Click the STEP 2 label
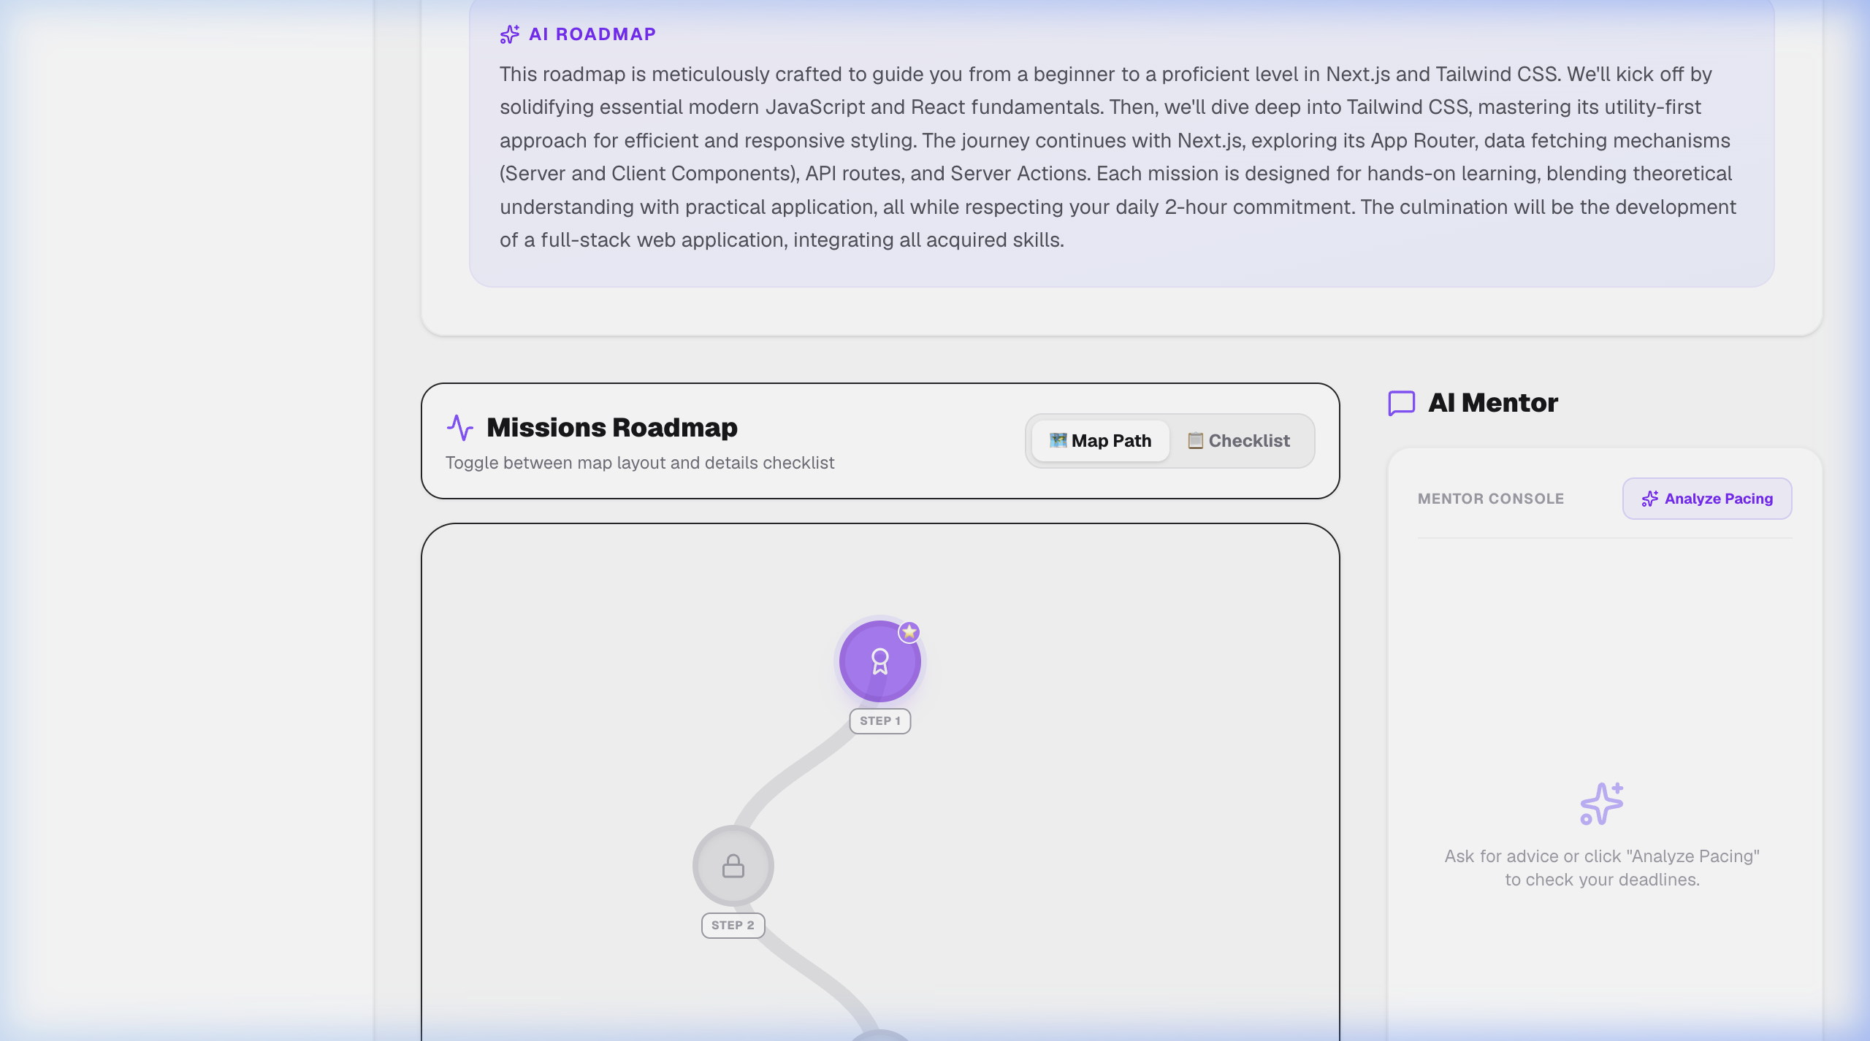The width and height of the screenshot is (1870, 1041). (x=733, y=926)
